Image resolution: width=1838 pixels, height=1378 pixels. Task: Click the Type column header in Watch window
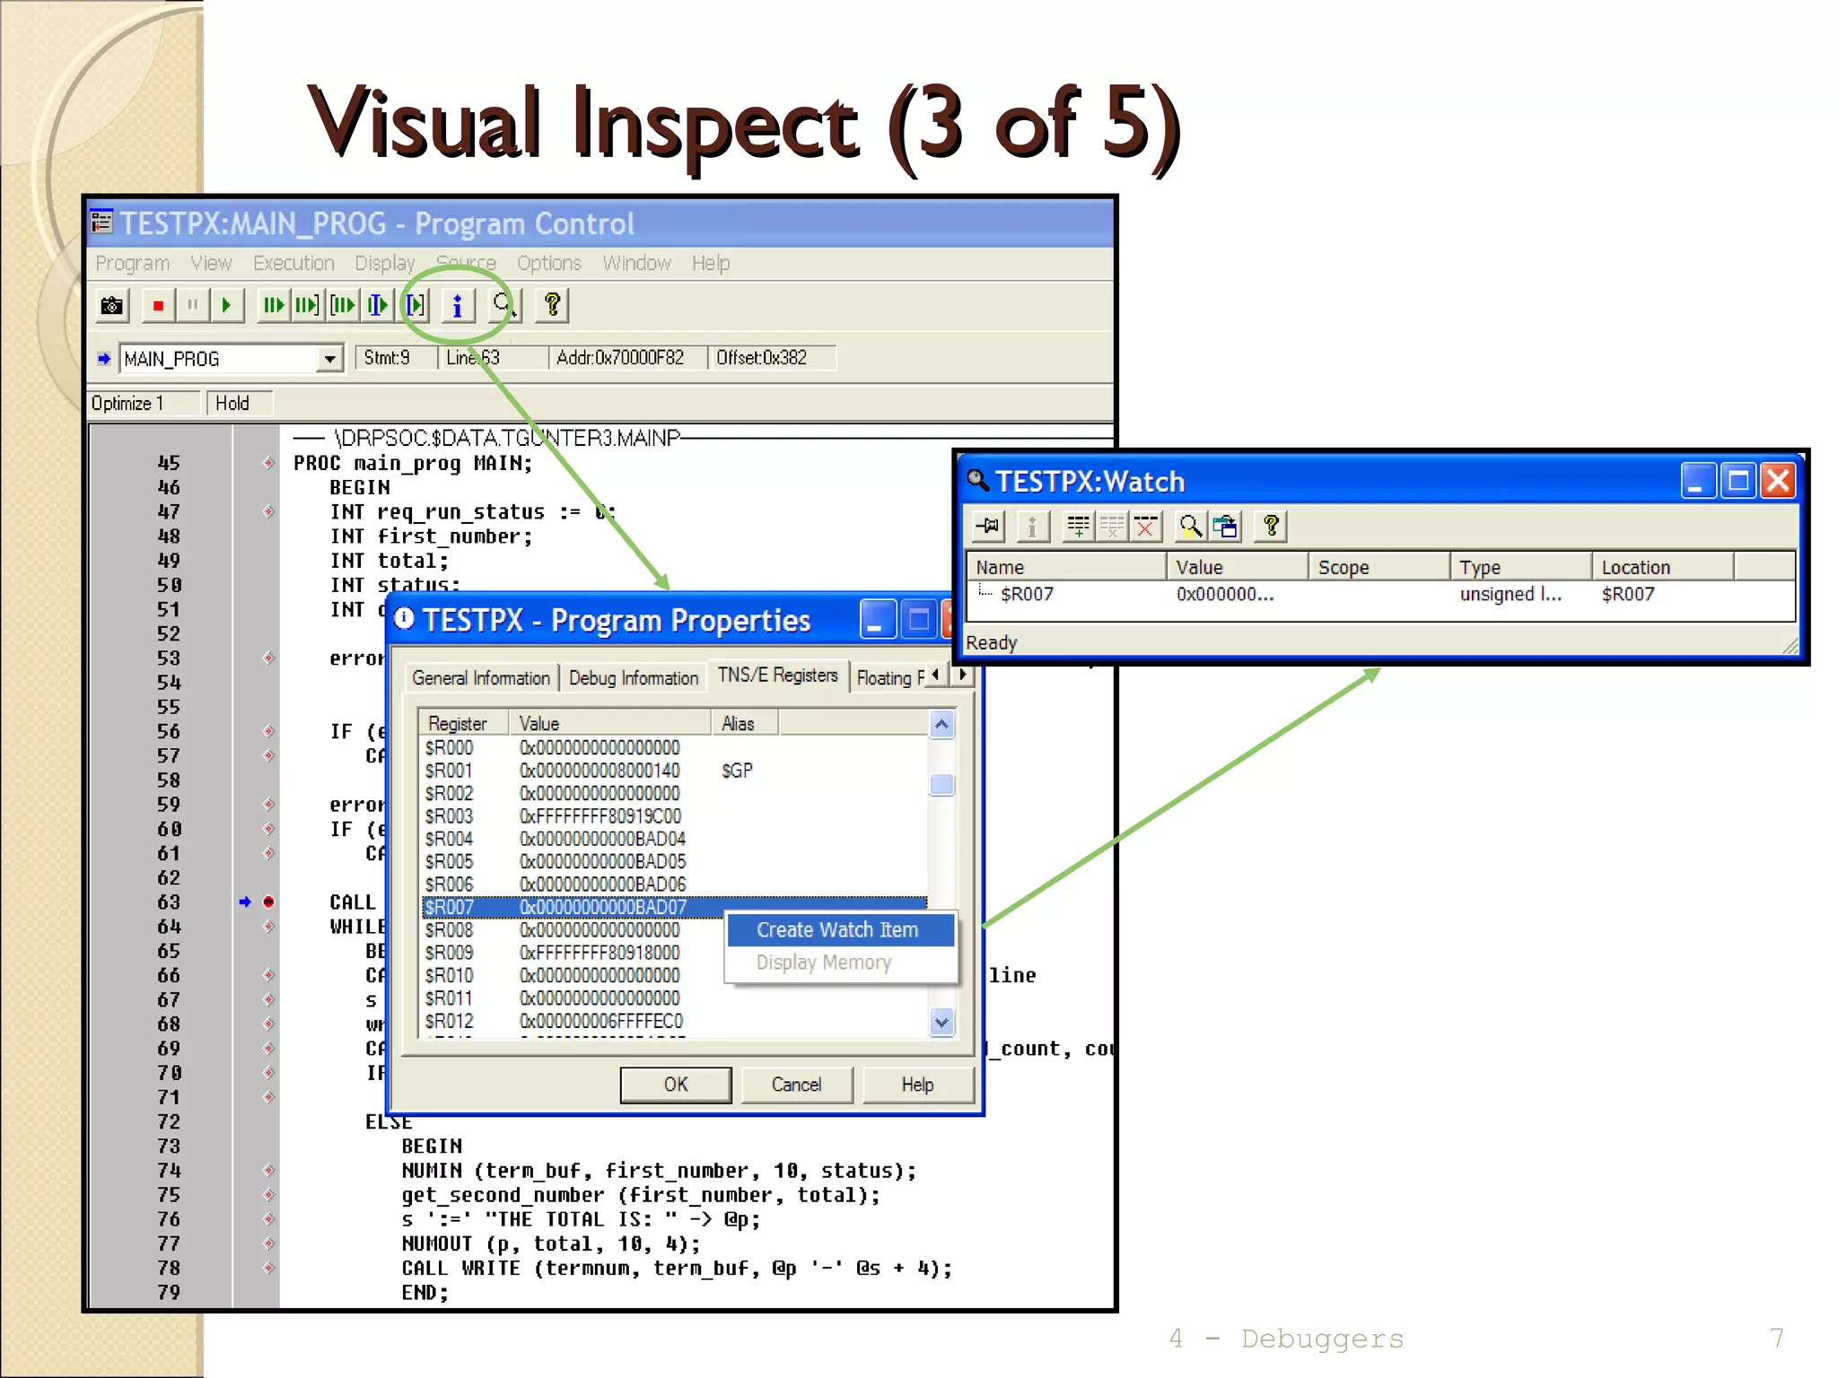click(x=1521, y=568)
